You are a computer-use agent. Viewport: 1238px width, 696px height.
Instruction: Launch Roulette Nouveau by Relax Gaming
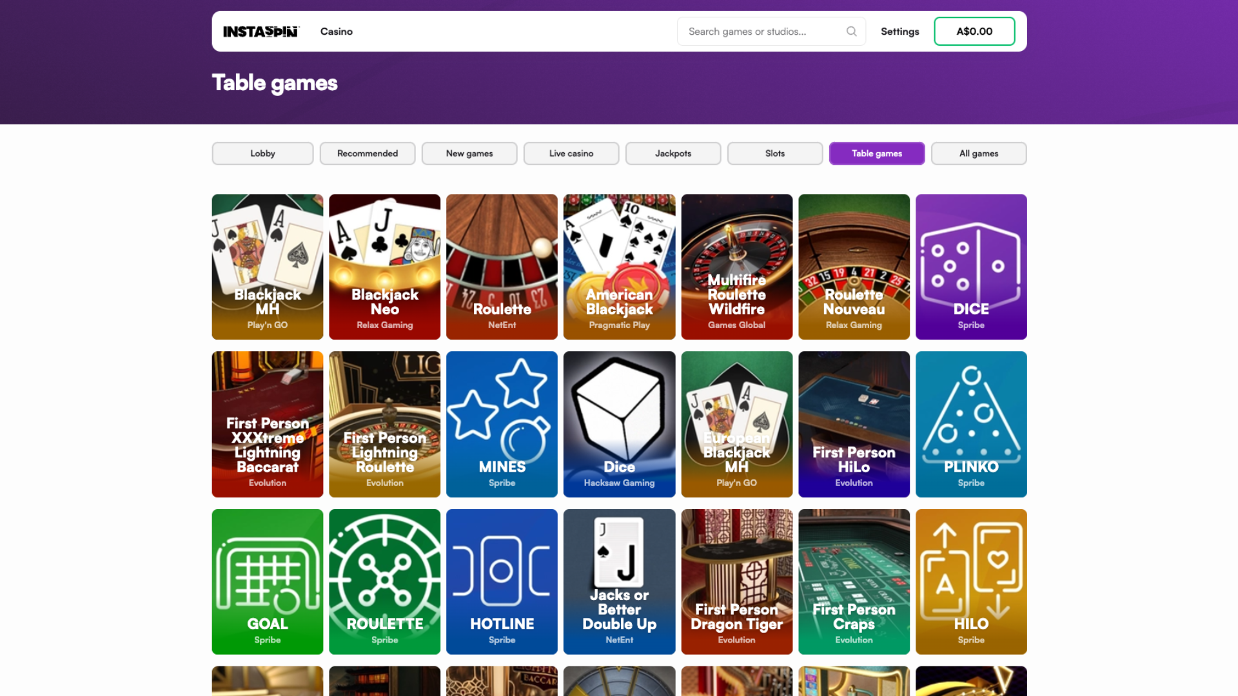click(854, 267)
